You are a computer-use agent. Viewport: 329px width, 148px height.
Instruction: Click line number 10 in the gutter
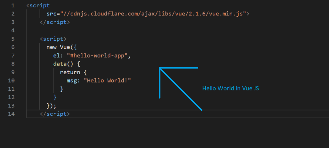[11, 81]
